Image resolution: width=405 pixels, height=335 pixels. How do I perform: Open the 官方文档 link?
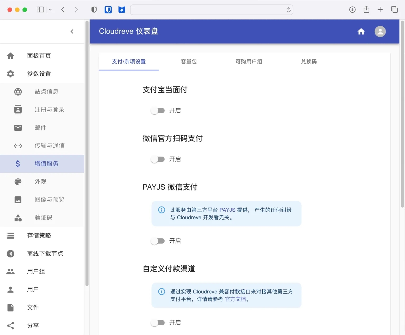coord(235,299)
